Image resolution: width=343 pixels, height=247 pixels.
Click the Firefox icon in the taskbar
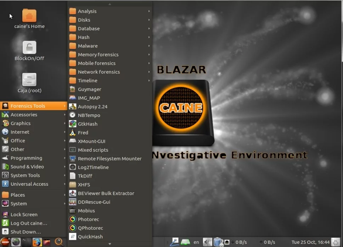[37, 242]
